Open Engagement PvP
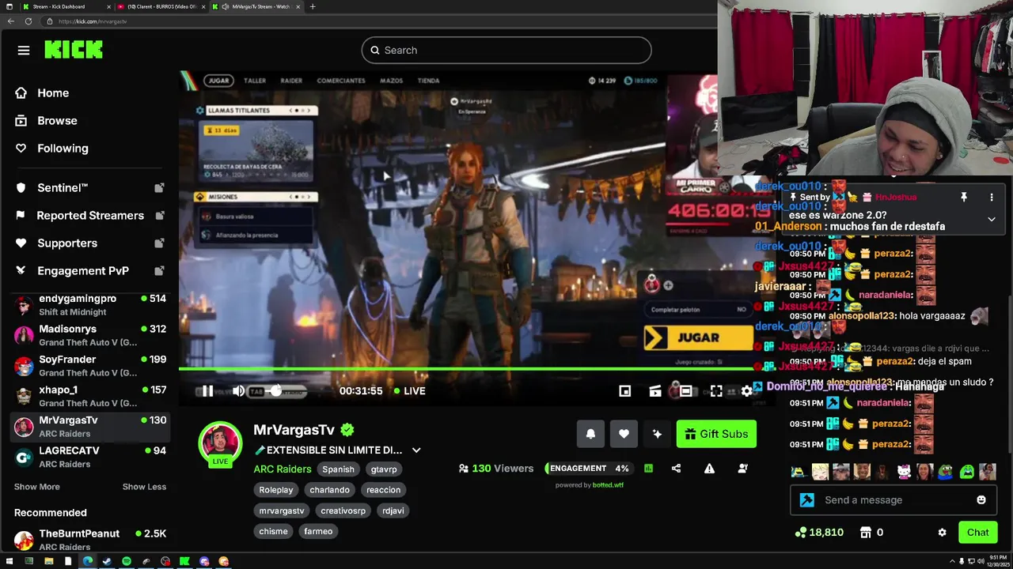Viewport: 1013px width, 569px height. [89, 271]
